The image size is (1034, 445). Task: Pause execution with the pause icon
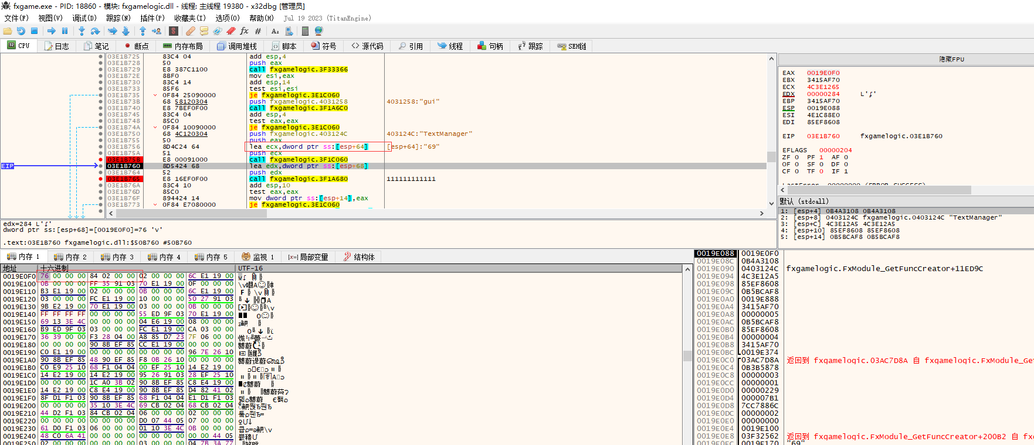pyautogui.click(x=65, y=31)
